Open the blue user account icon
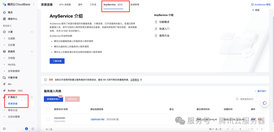This screenshot has width=274, height=132. pyautogui.click(x=26, y=129)
